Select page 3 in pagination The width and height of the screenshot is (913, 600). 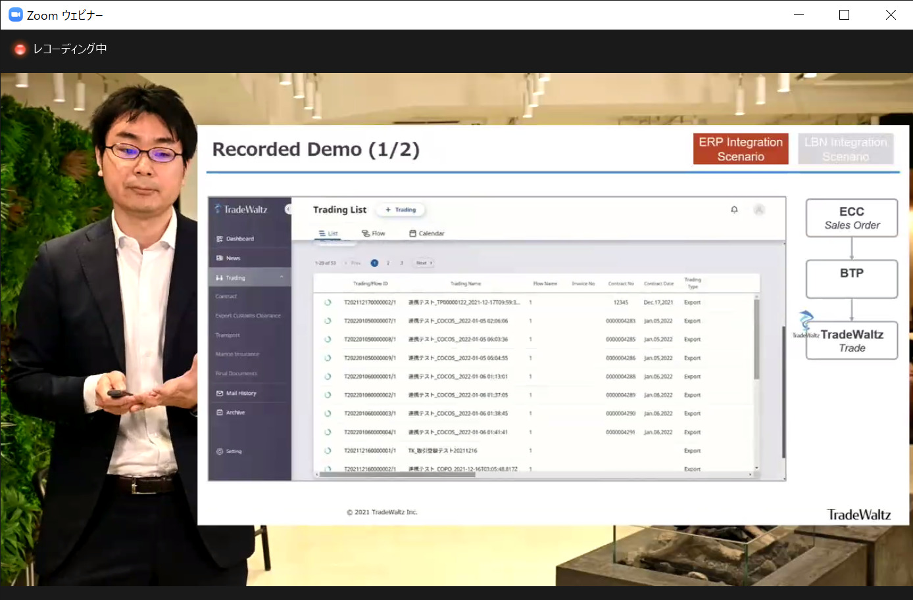click(x=401, y=263)
